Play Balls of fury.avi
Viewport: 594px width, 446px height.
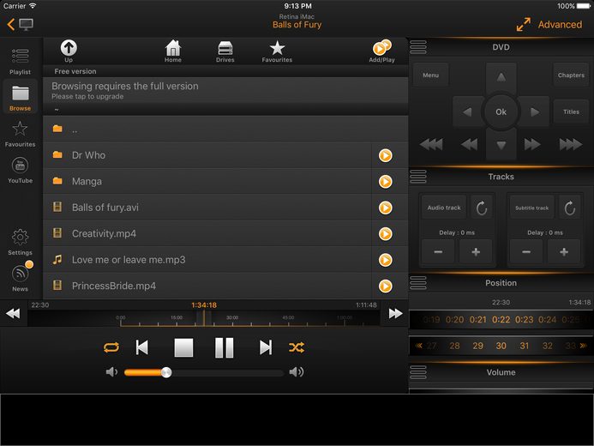pos(385,208)
